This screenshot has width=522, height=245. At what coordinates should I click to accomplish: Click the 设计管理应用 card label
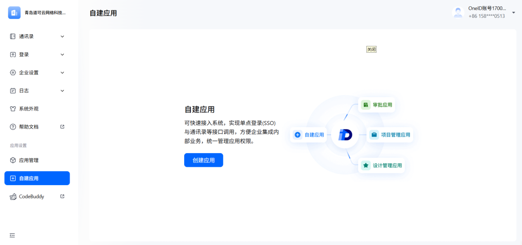[x=387, y=165]
